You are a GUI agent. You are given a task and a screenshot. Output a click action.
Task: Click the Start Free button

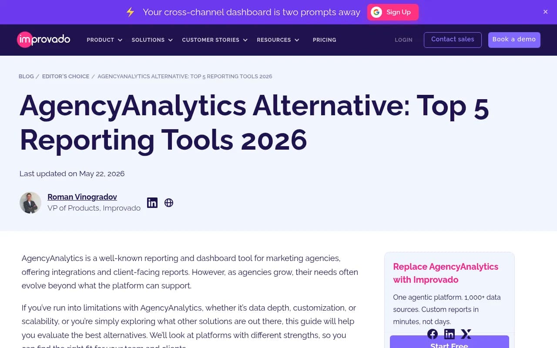pyautogui.click(x=449, y=342)
